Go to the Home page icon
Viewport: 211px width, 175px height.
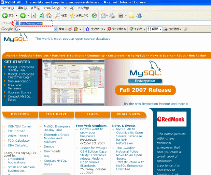(49, 16)
